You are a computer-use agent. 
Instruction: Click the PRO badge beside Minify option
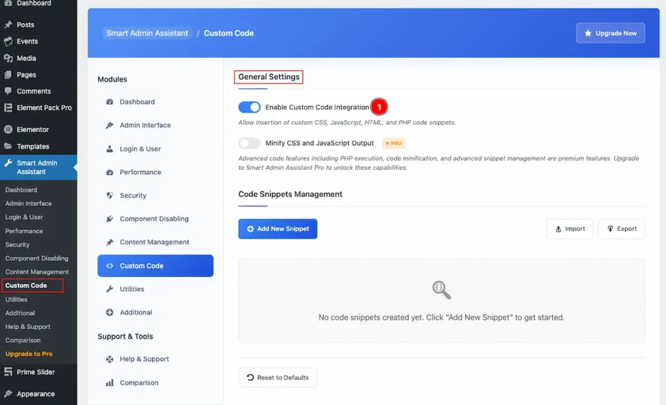393,143
